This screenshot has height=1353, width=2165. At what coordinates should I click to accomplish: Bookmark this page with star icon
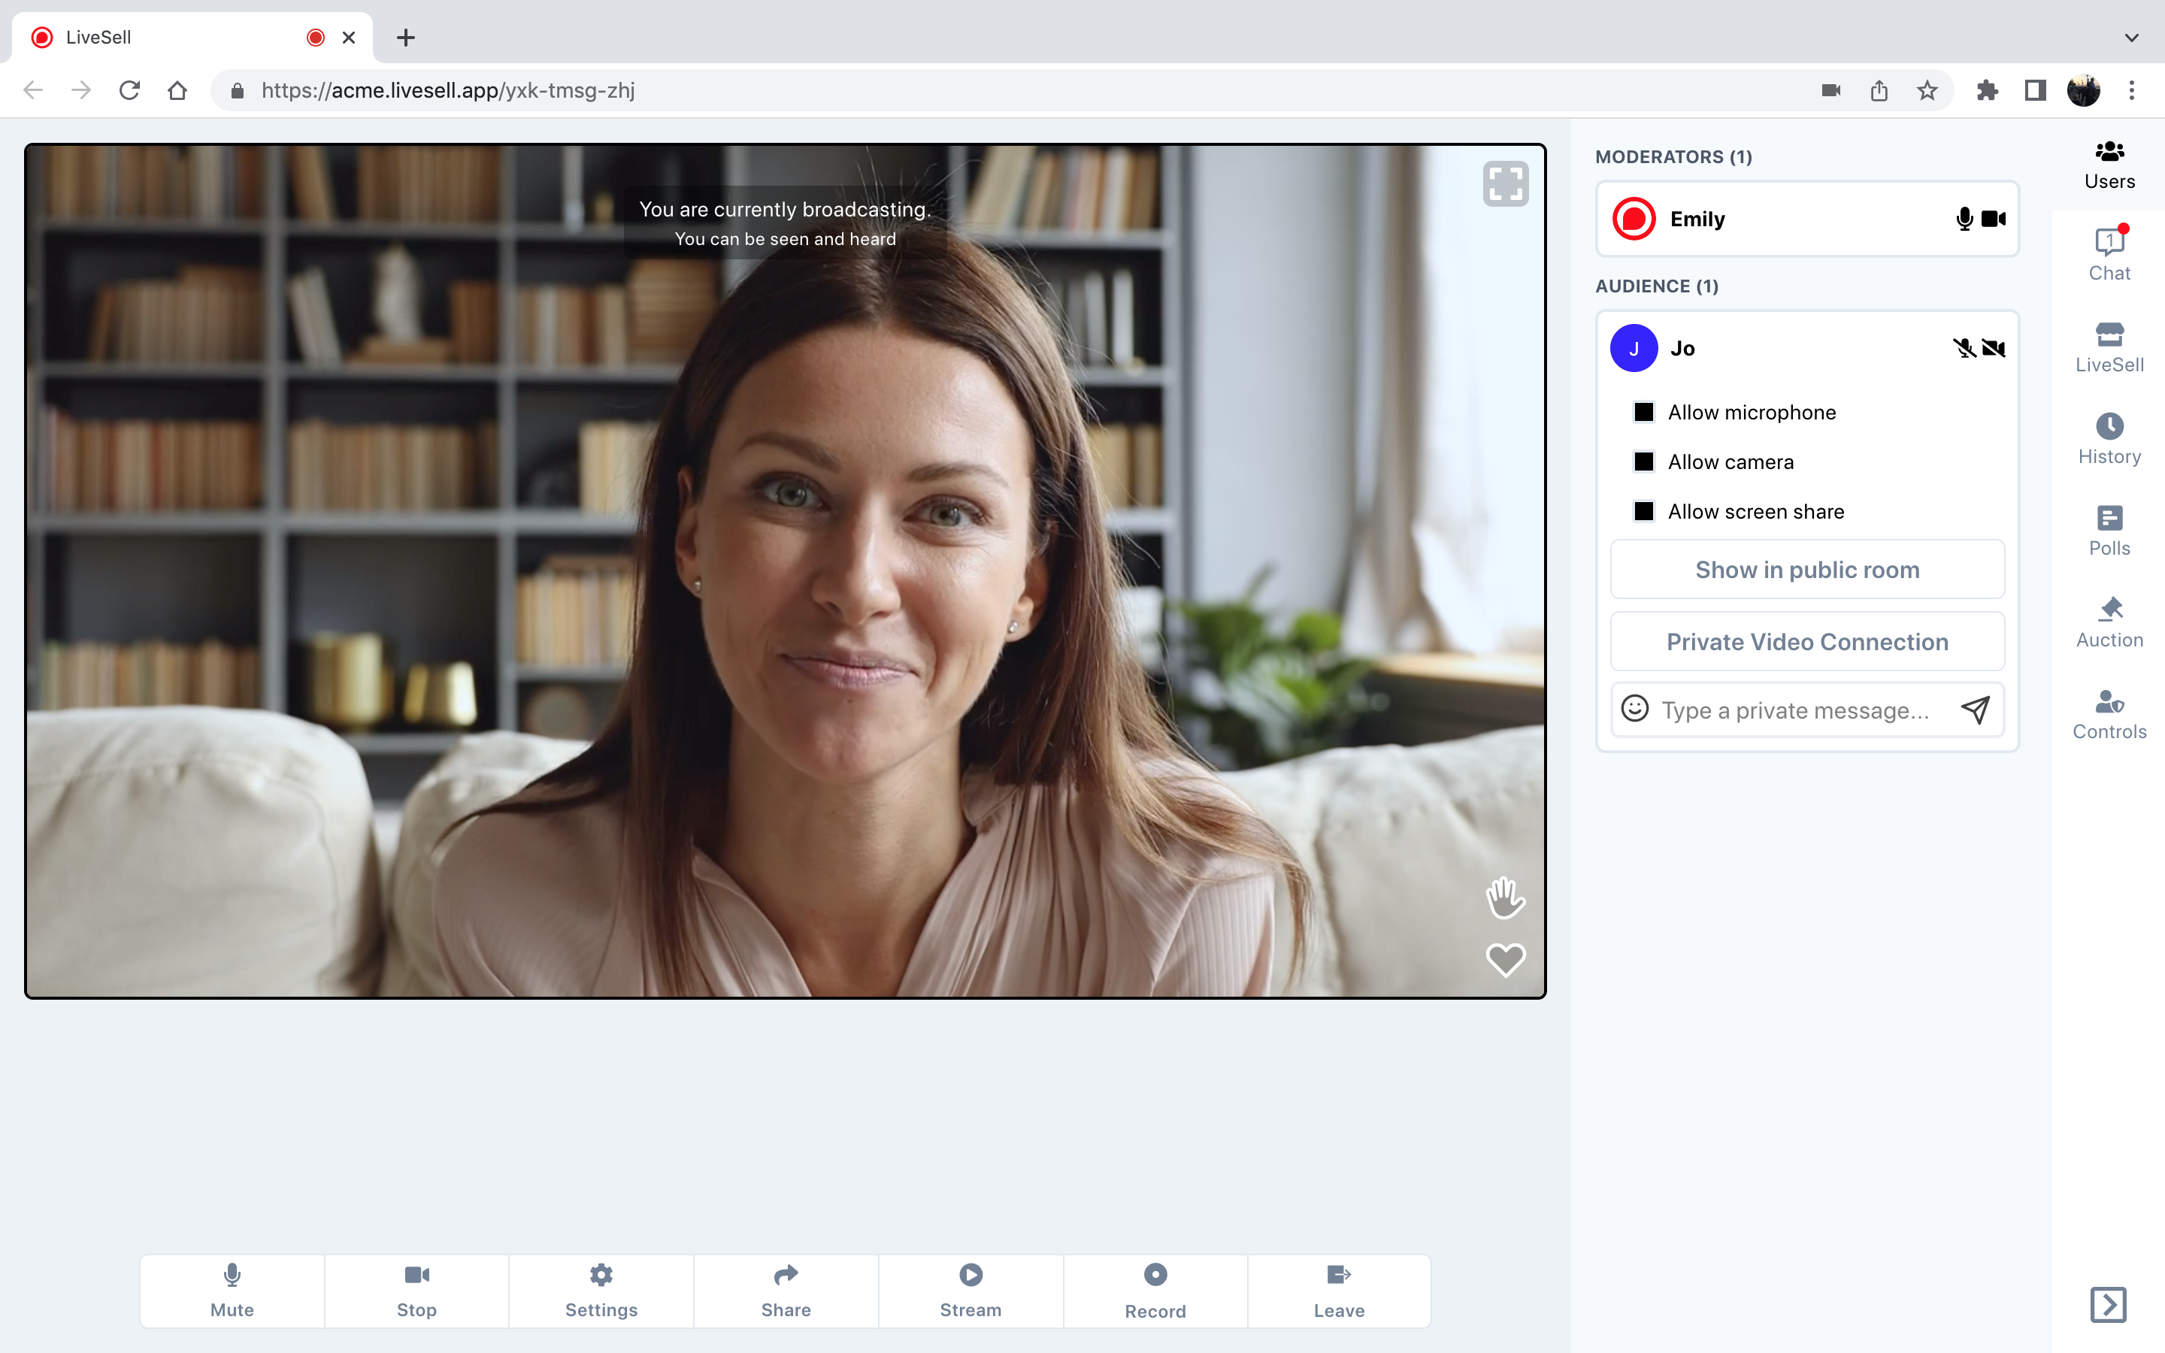tap(1927, 90)
